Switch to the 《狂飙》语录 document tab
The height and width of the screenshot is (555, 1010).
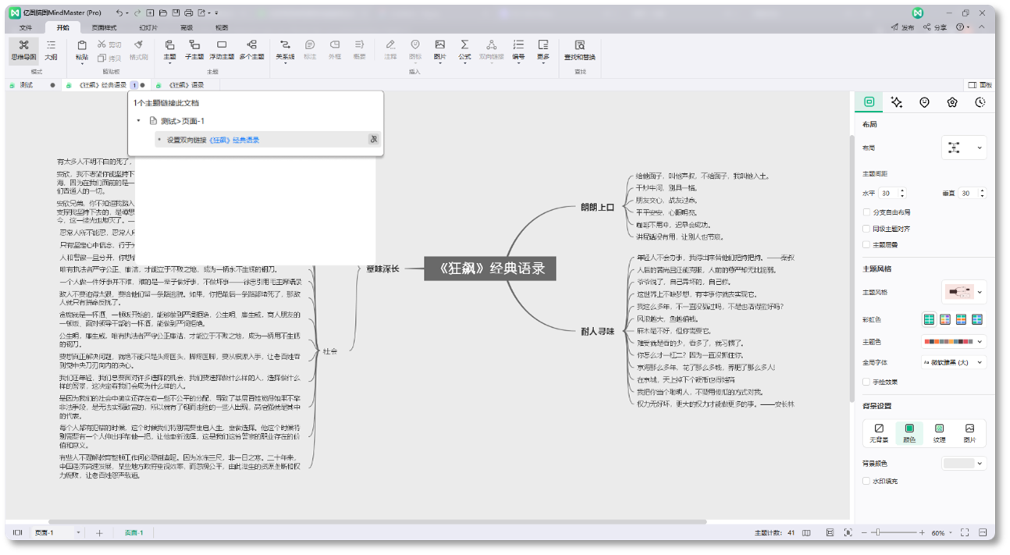(185, 85)
